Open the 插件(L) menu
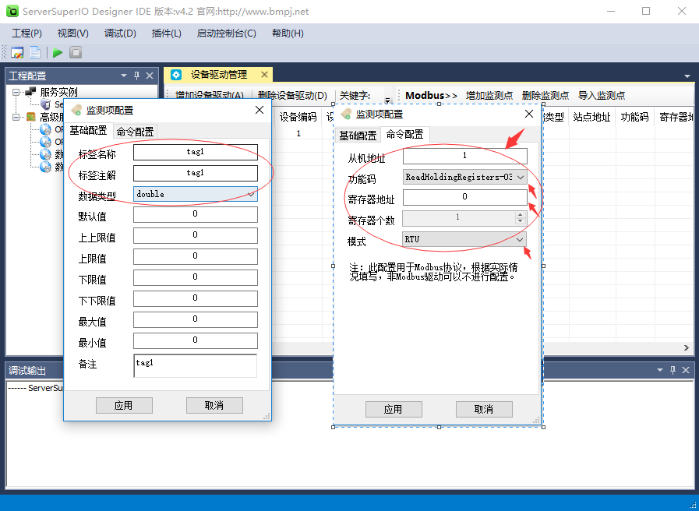Viewport: 699px width, 511px height. (166, 33)
